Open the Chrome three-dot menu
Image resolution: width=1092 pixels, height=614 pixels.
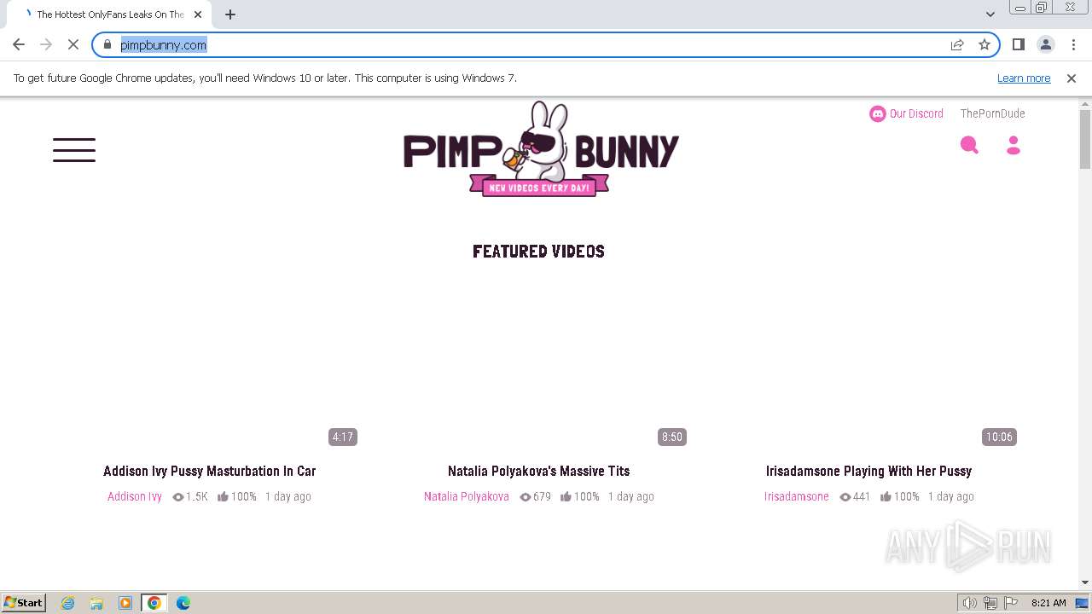[1074, 44]
